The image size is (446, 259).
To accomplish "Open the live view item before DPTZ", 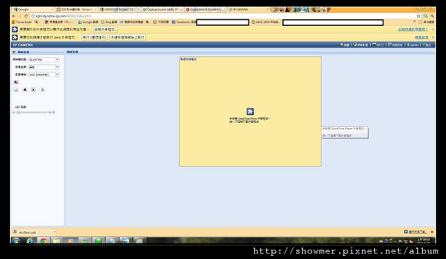I will click(x=361, y=44).
